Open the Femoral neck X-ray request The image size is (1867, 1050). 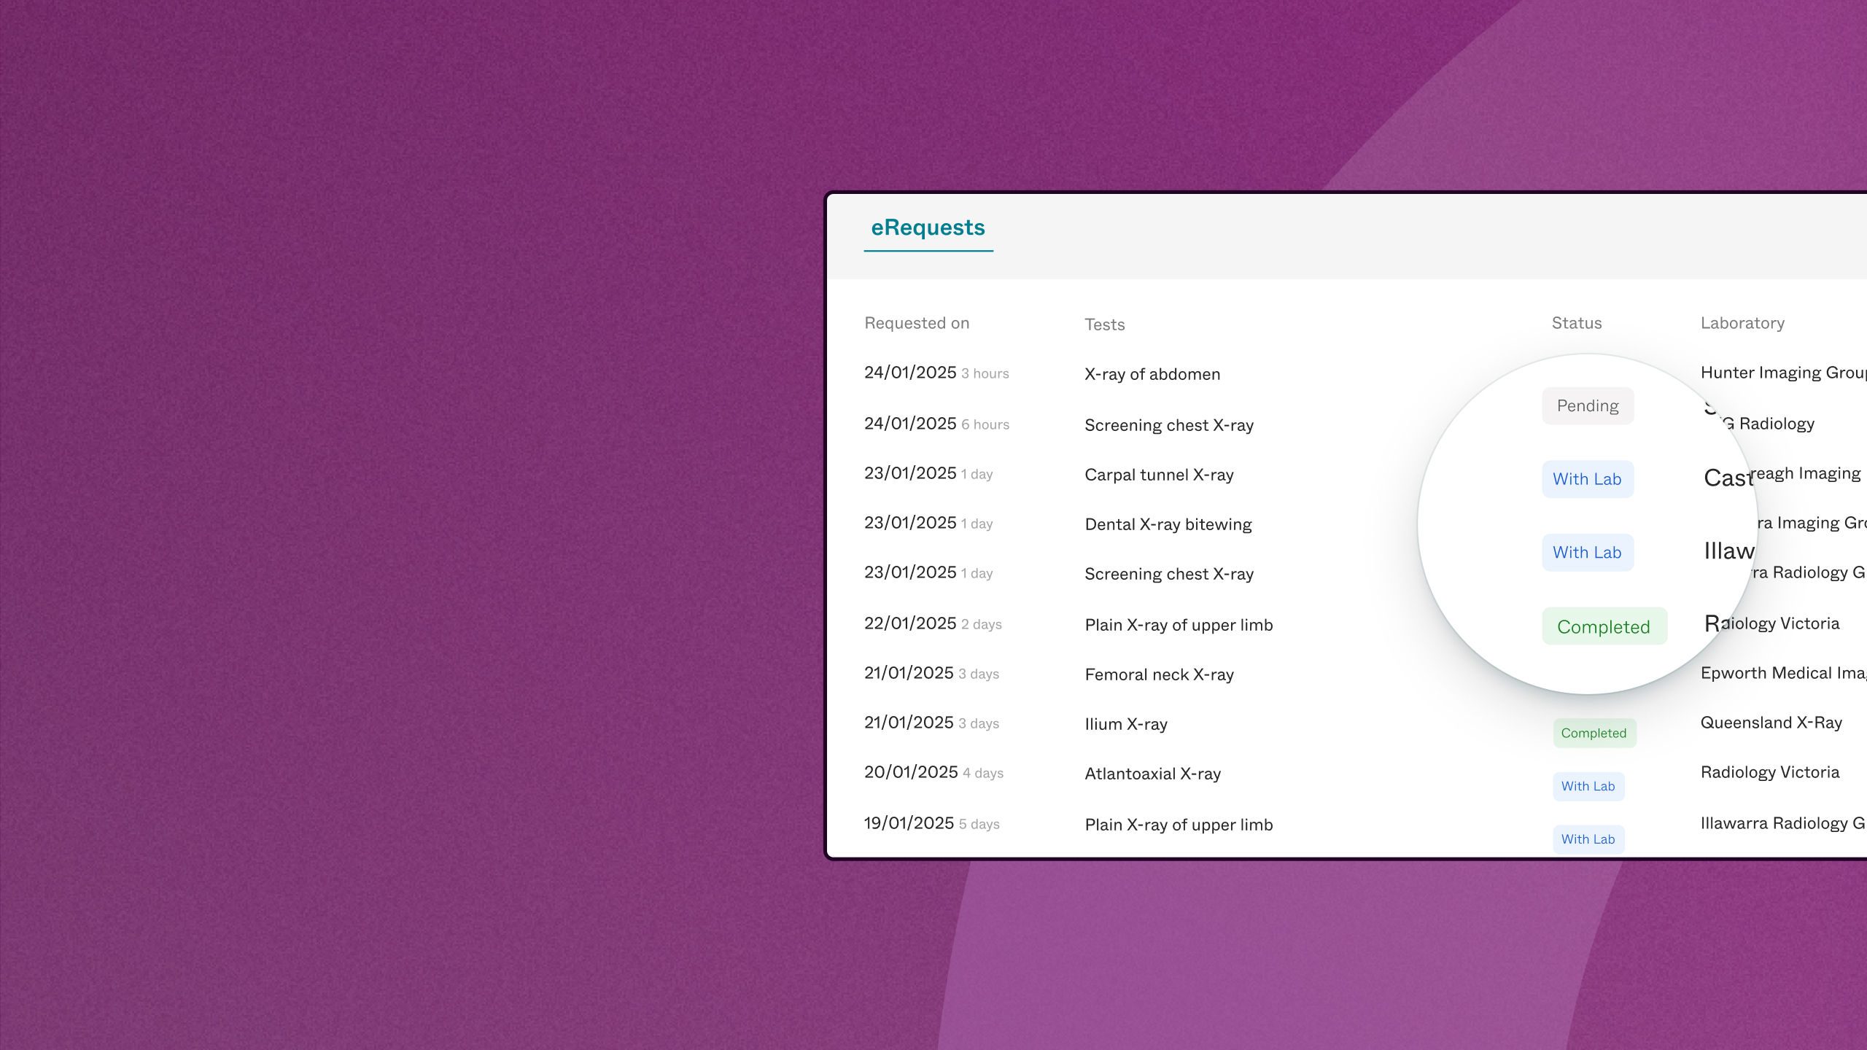1160,674
